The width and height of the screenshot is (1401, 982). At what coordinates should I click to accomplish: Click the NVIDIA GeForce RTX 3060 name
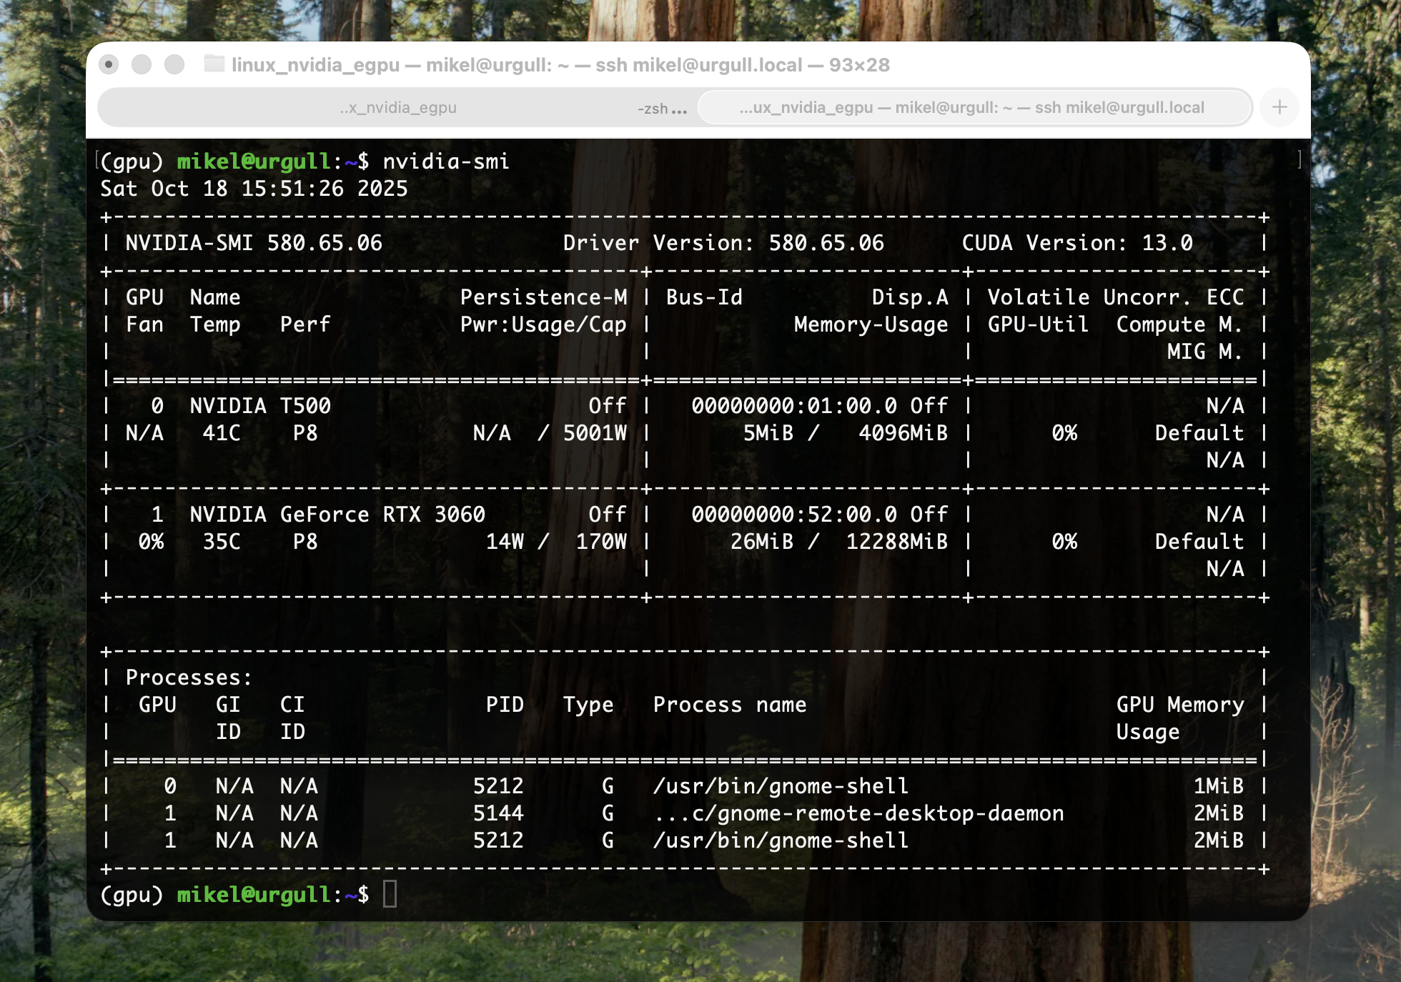(x=337, y=515)
